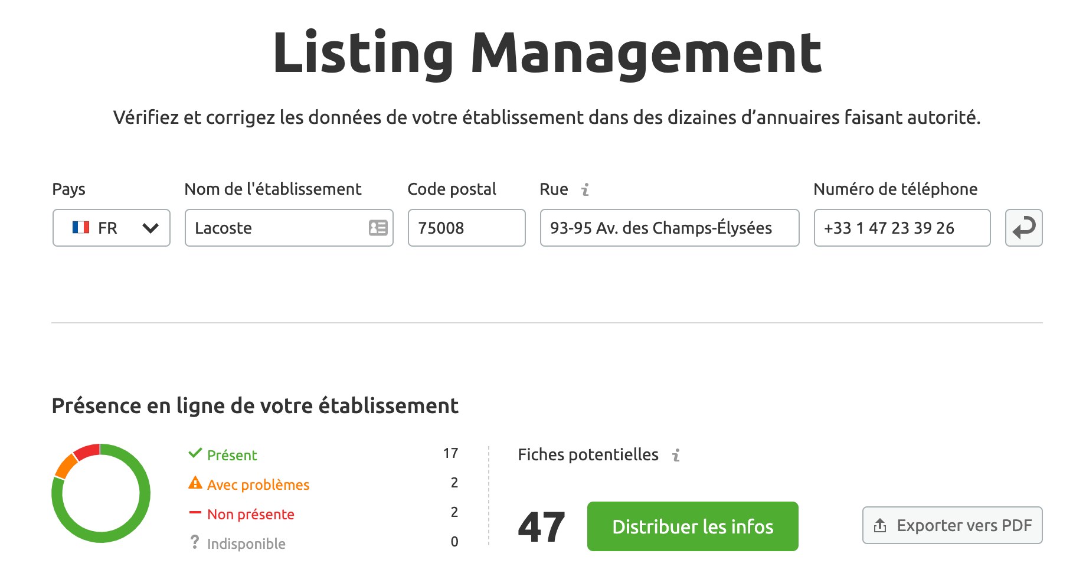
Task: Click the Avec problèmes legend label
Action: coord(258,484)
